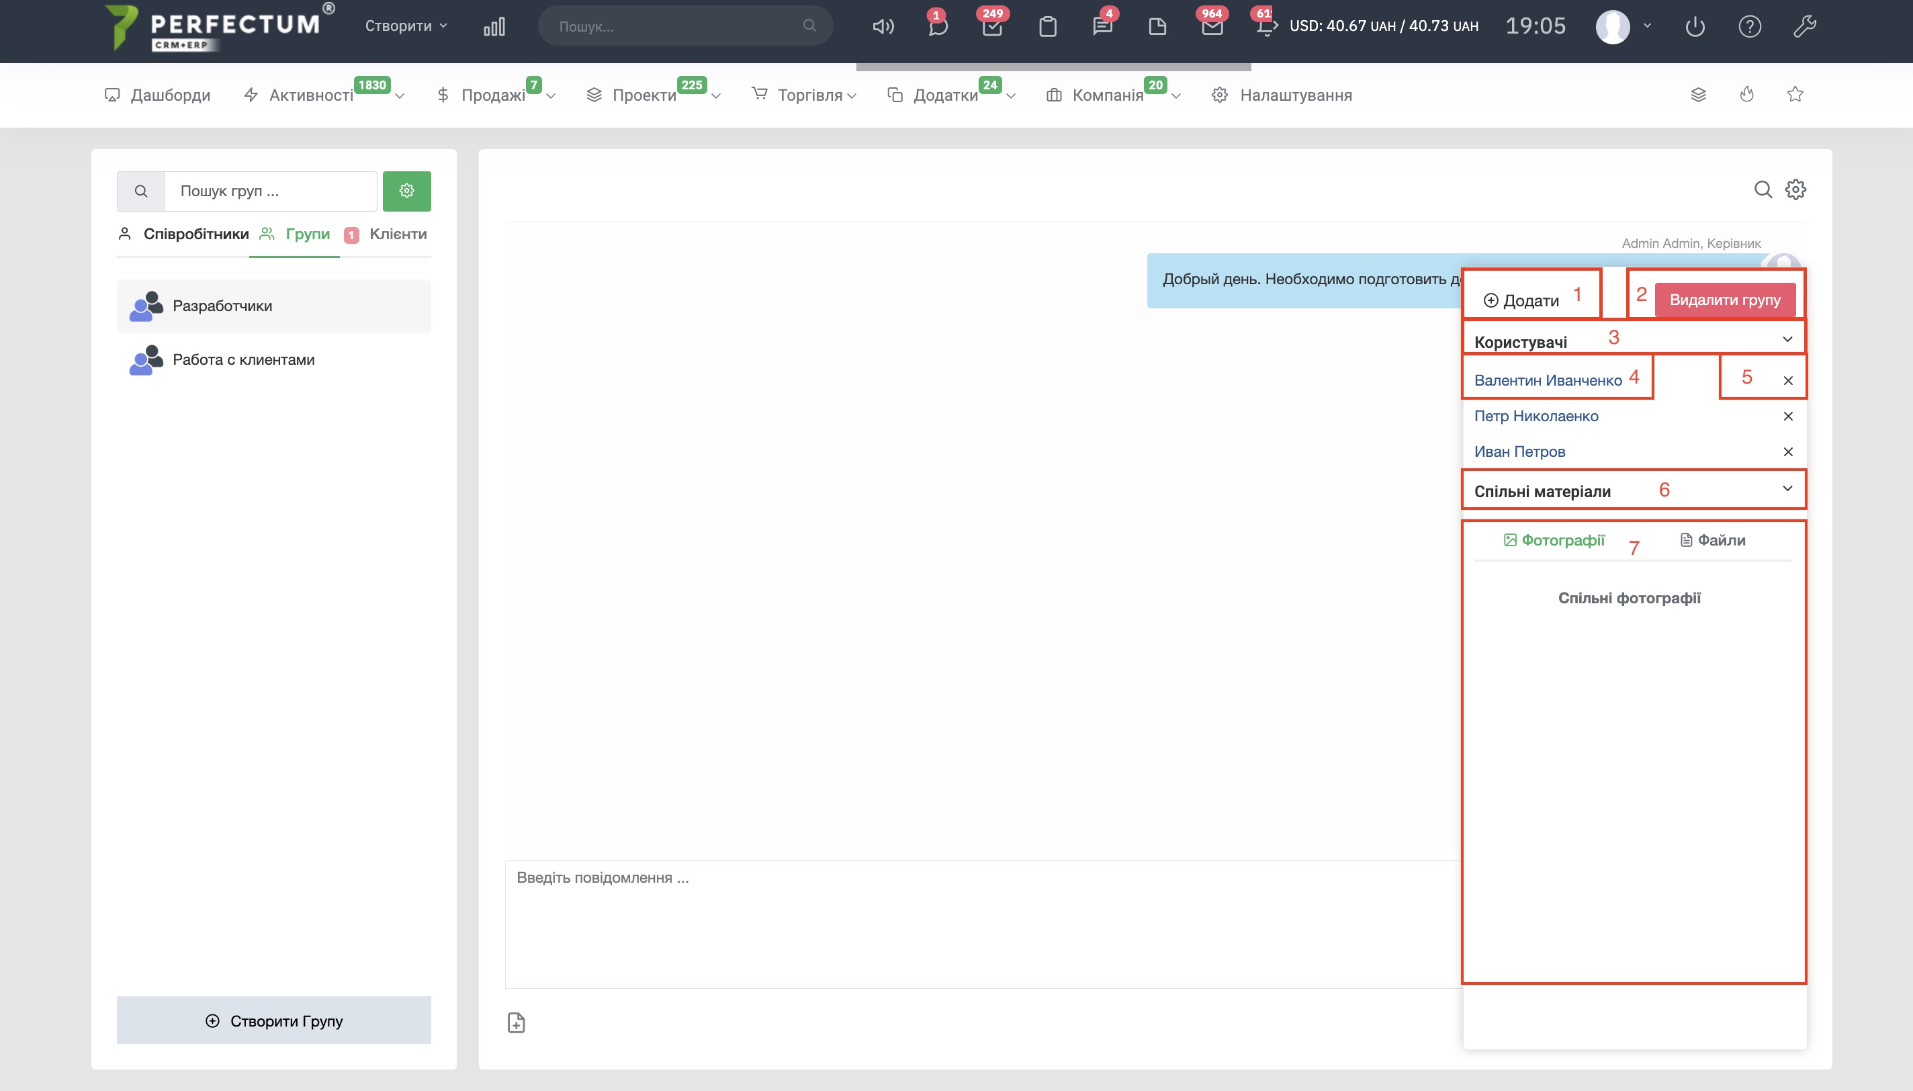Click the attach file icon below message box
This screenshot has height=1091, width=1913.
click(x=516, y=1022)
